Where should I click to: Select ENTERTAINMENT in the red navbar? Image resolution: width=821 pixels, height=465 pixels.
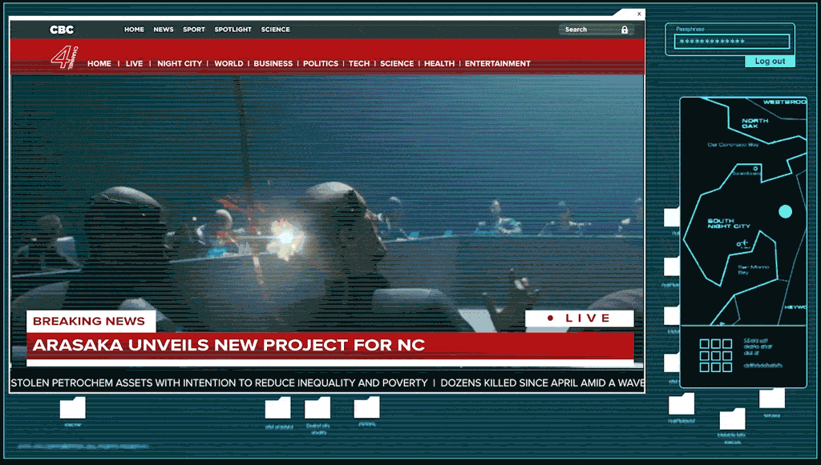[497, 63]
